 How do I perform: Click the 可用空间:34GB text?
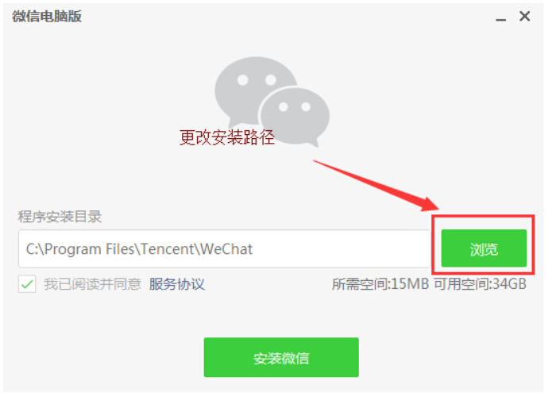point(480,284)
